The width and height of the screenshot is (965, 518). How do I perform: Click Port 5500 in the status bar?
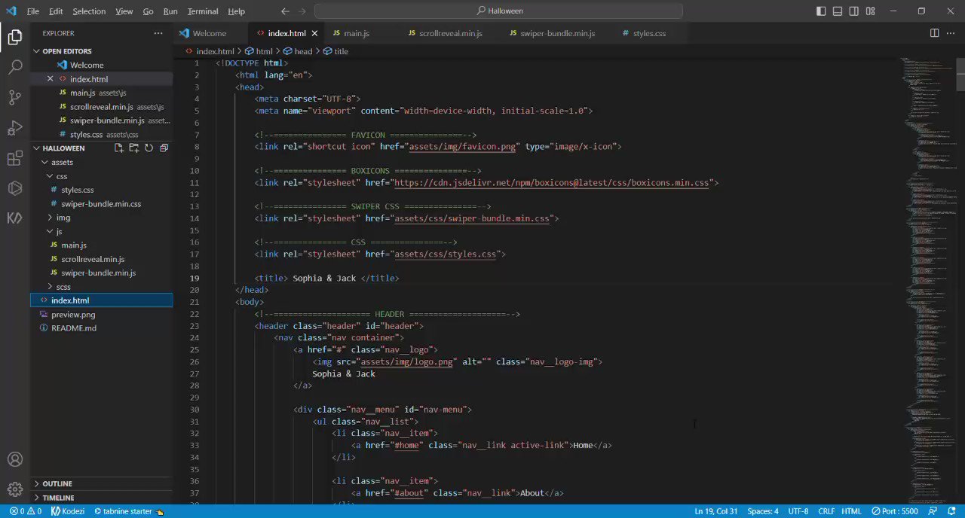click(x=894, y=510)
